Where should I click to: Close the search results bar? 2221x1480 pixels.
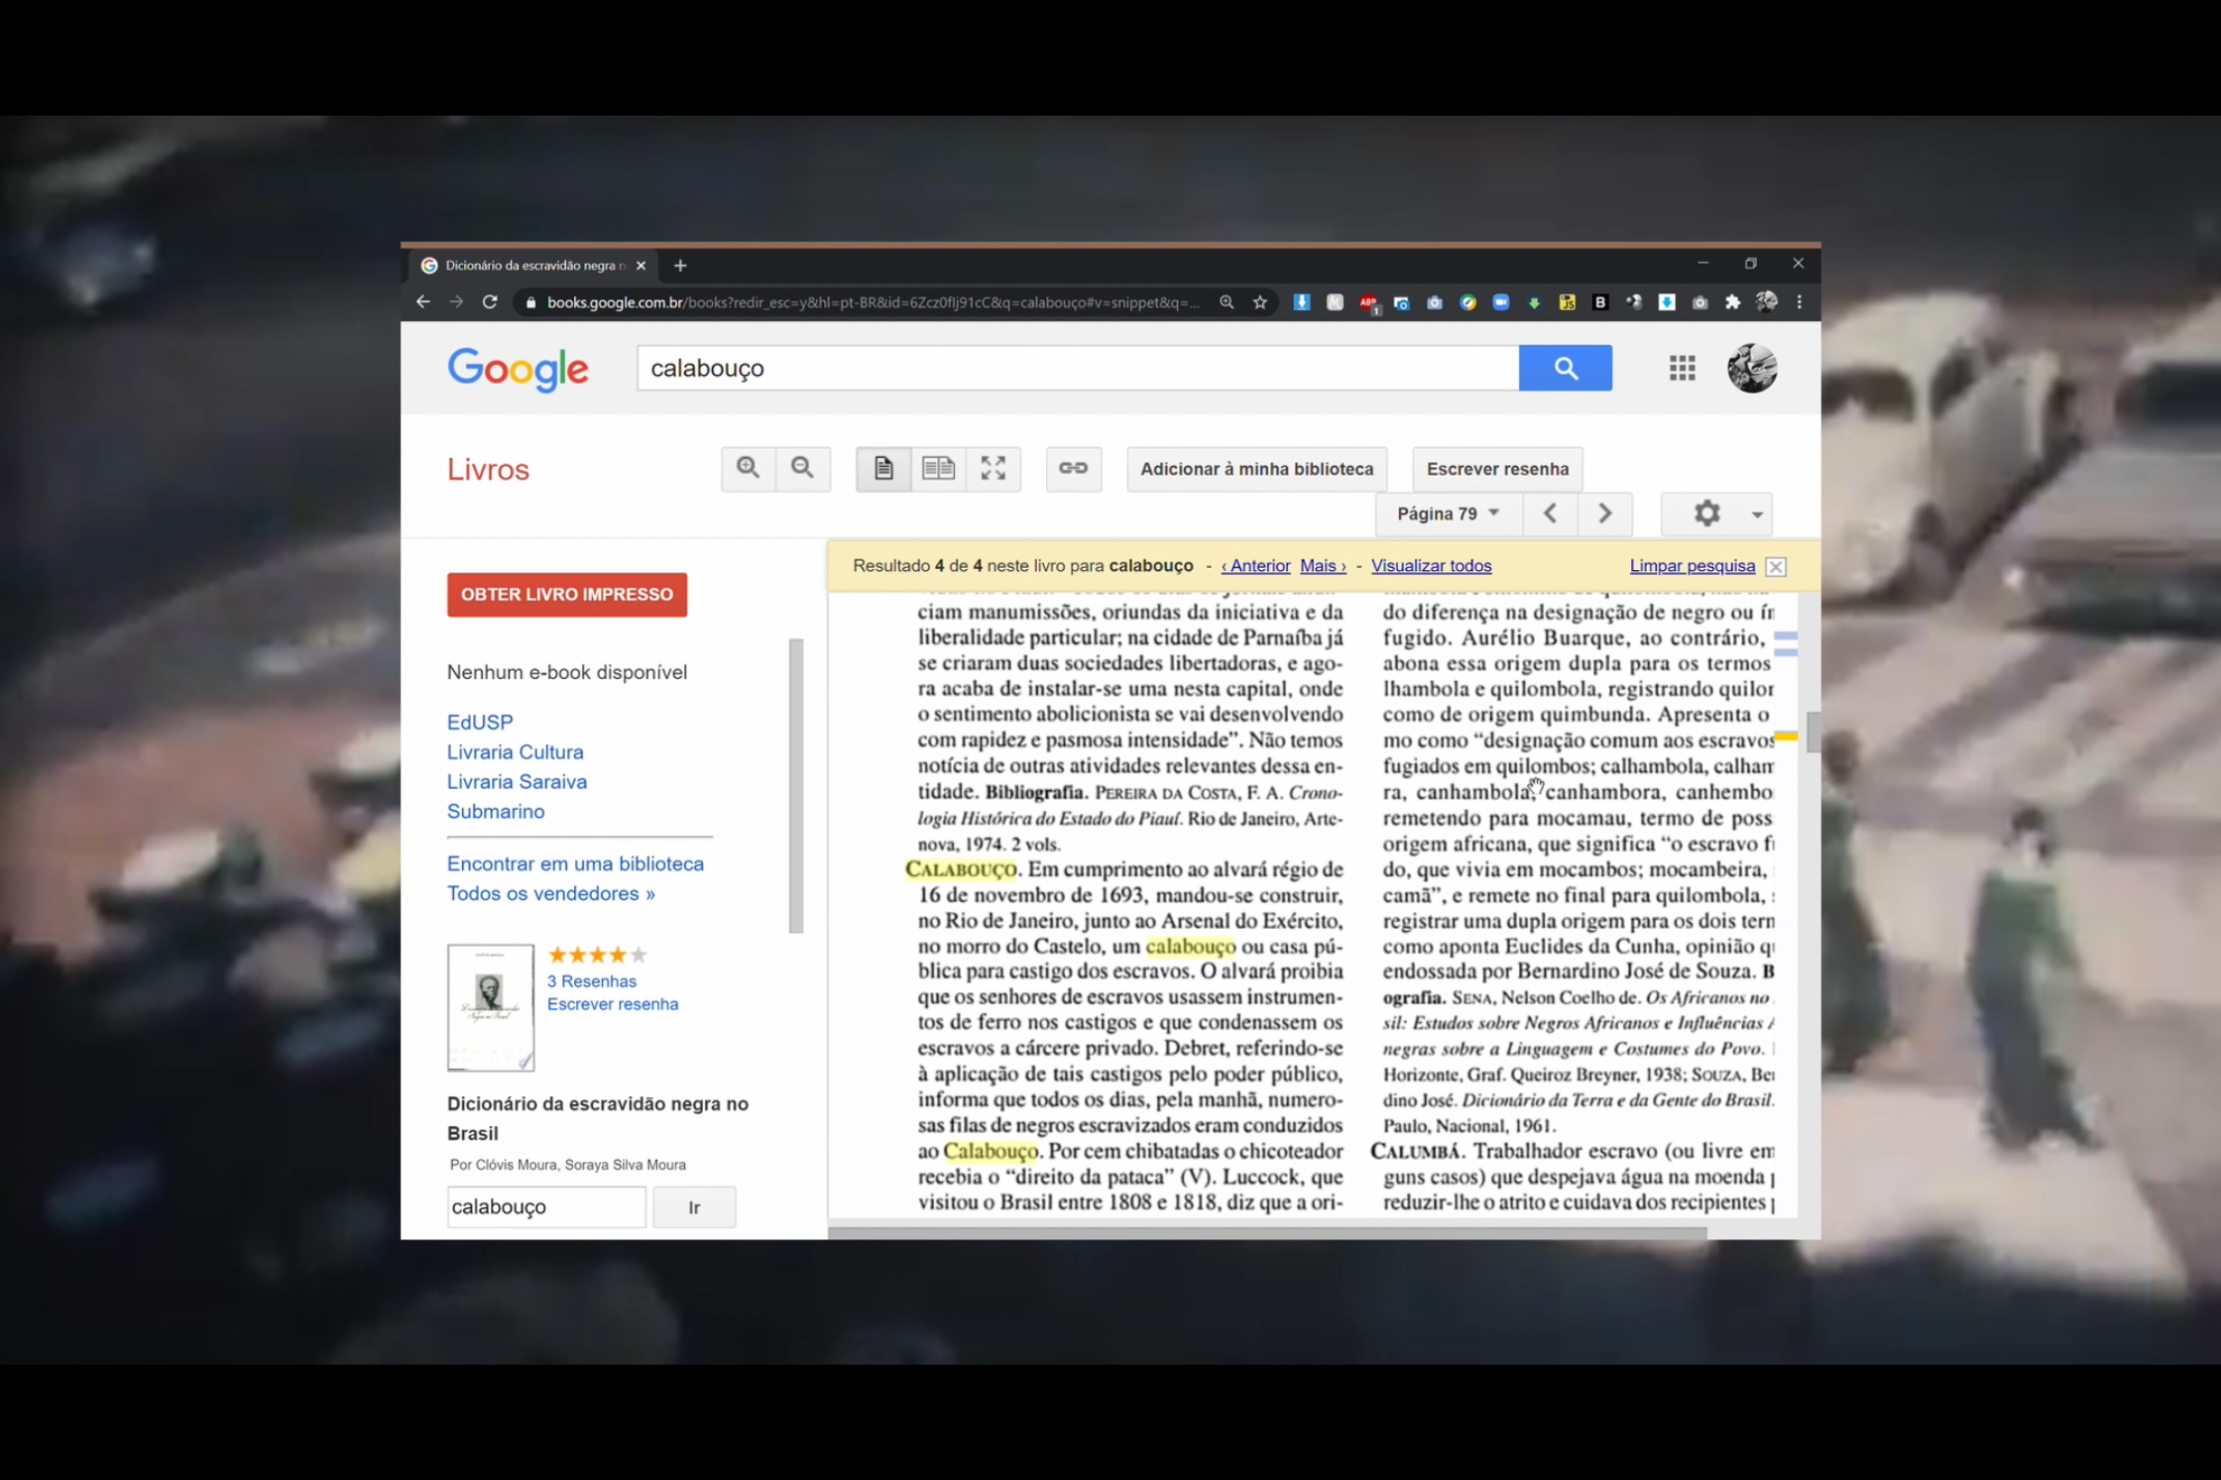coord(1776,567)
